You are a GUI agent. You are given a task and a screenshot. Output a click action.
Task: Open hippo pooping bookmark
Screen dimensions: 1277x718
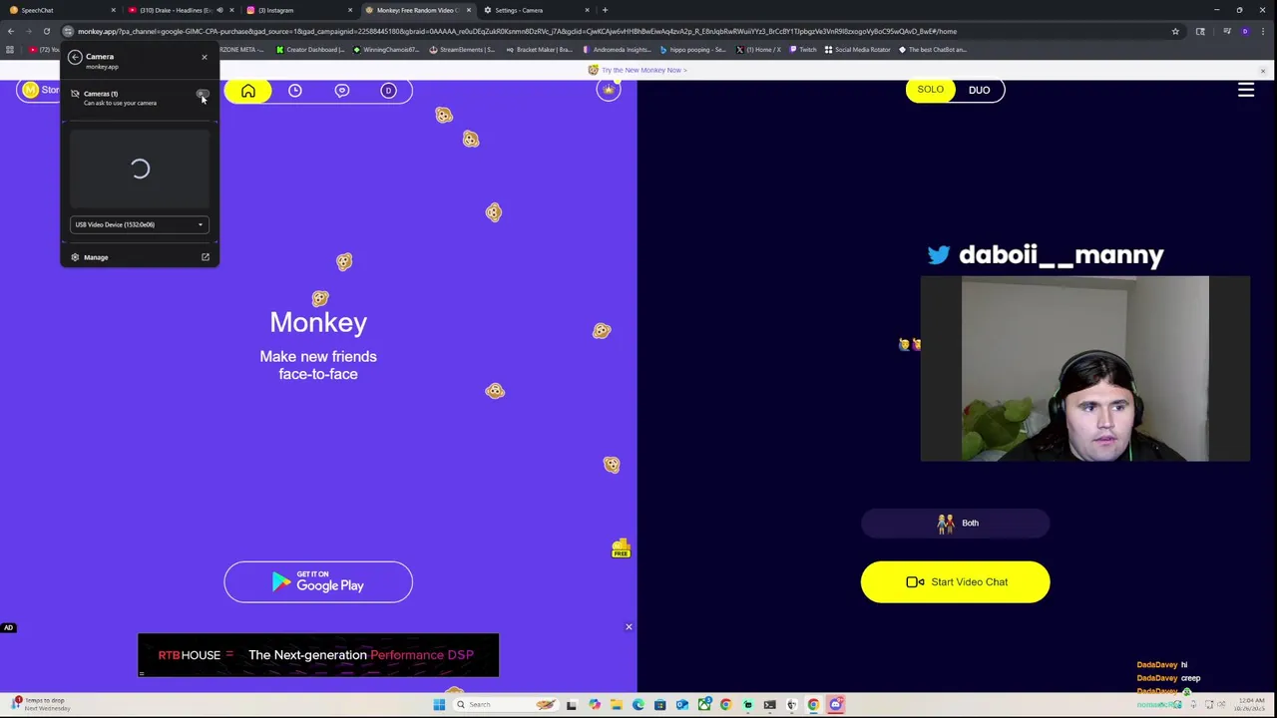693,50
